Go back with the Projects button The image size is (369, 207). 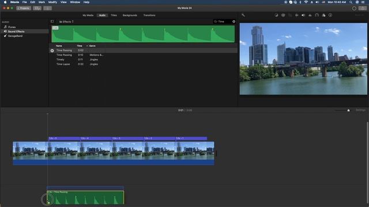pos(24,8)
